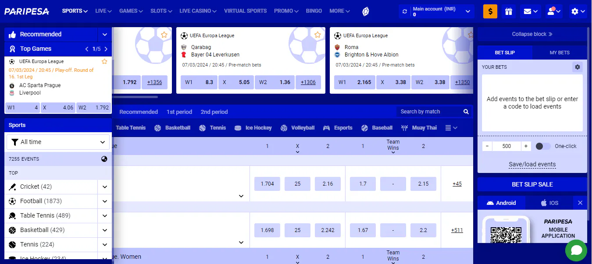Open VIRTUAL SPORTS page
This screenshot has width=592, height=264.
(x=245, y=11)
